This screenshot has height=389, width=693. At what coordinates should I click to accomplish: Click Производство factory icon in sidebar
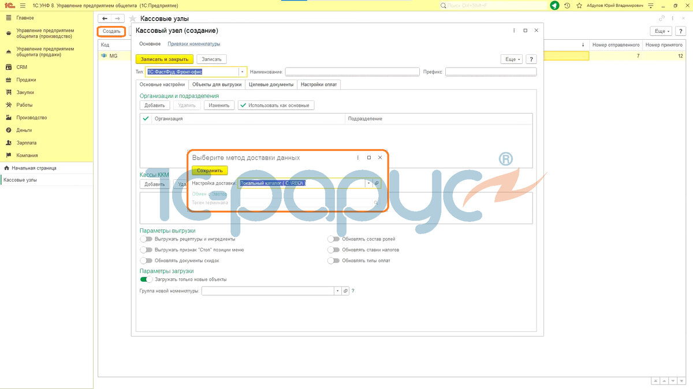(x=9, y=118)
